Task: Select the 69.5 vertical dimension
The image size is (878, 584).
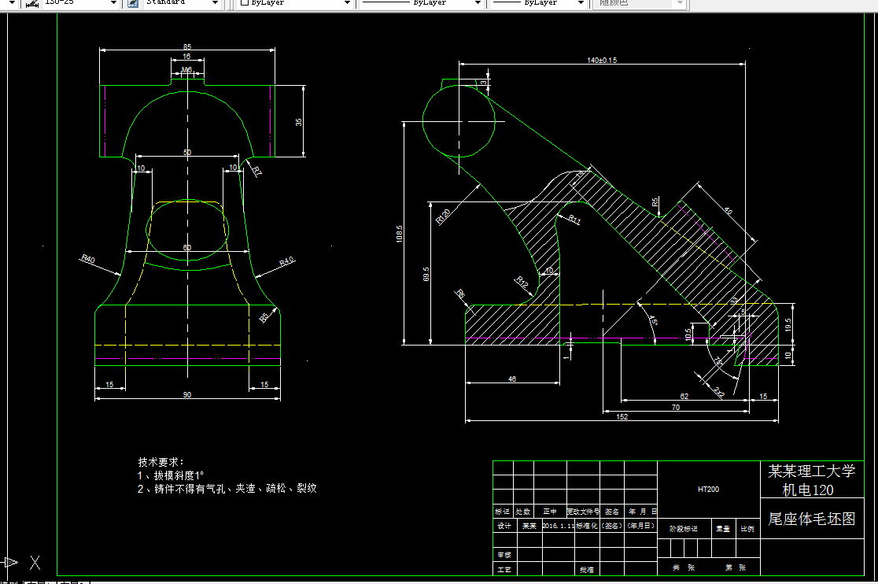Action: point(426,274)
